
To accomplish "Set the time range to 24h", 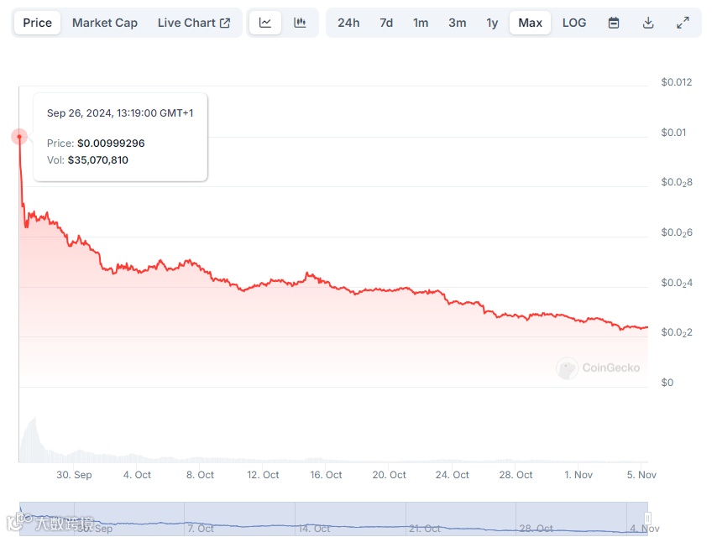I will (x=348, y=23).
